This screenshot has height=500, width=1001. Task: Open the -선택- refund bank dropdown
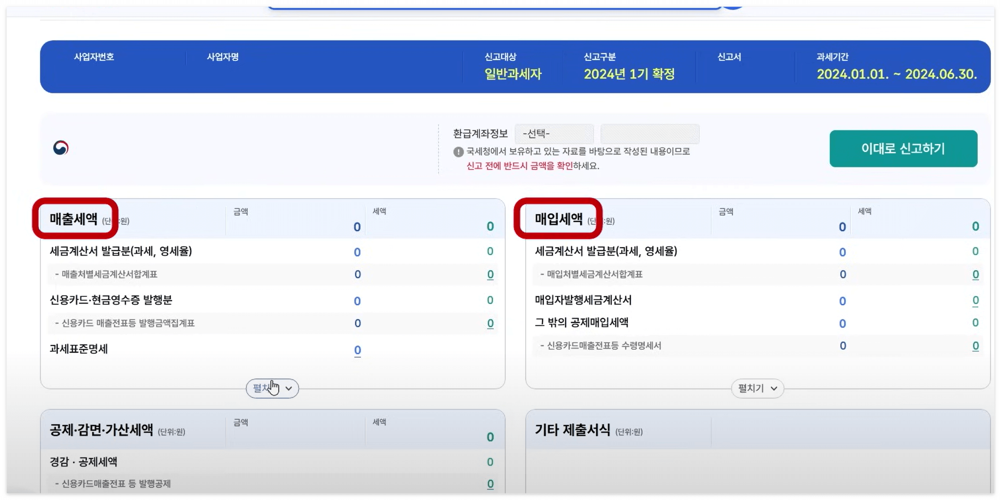click(554, 133)
